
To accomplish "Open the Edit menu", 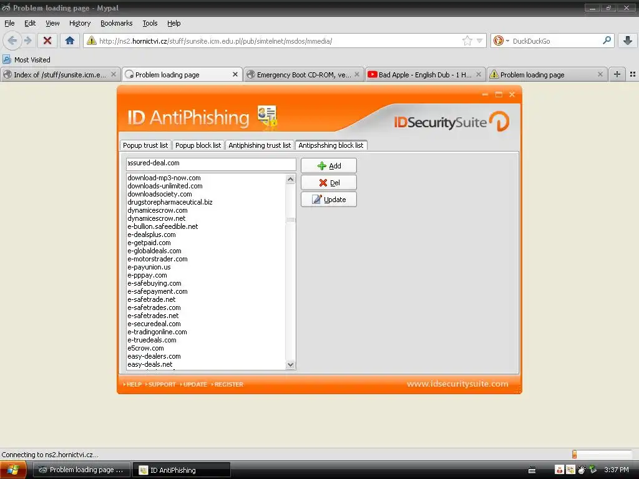I will tap(30, 23).
